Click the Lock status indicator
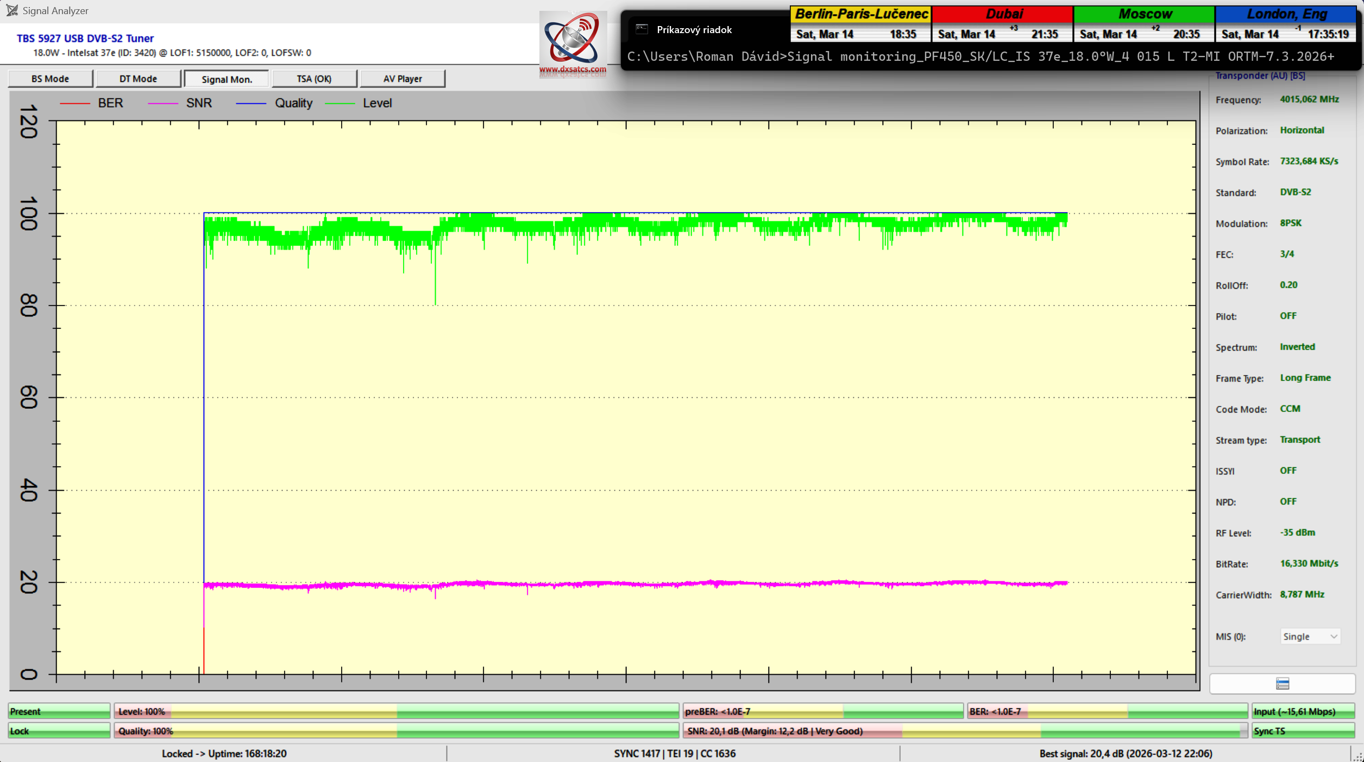The height and width of the screenshot is (762, 1364). [x=59, y=731]
